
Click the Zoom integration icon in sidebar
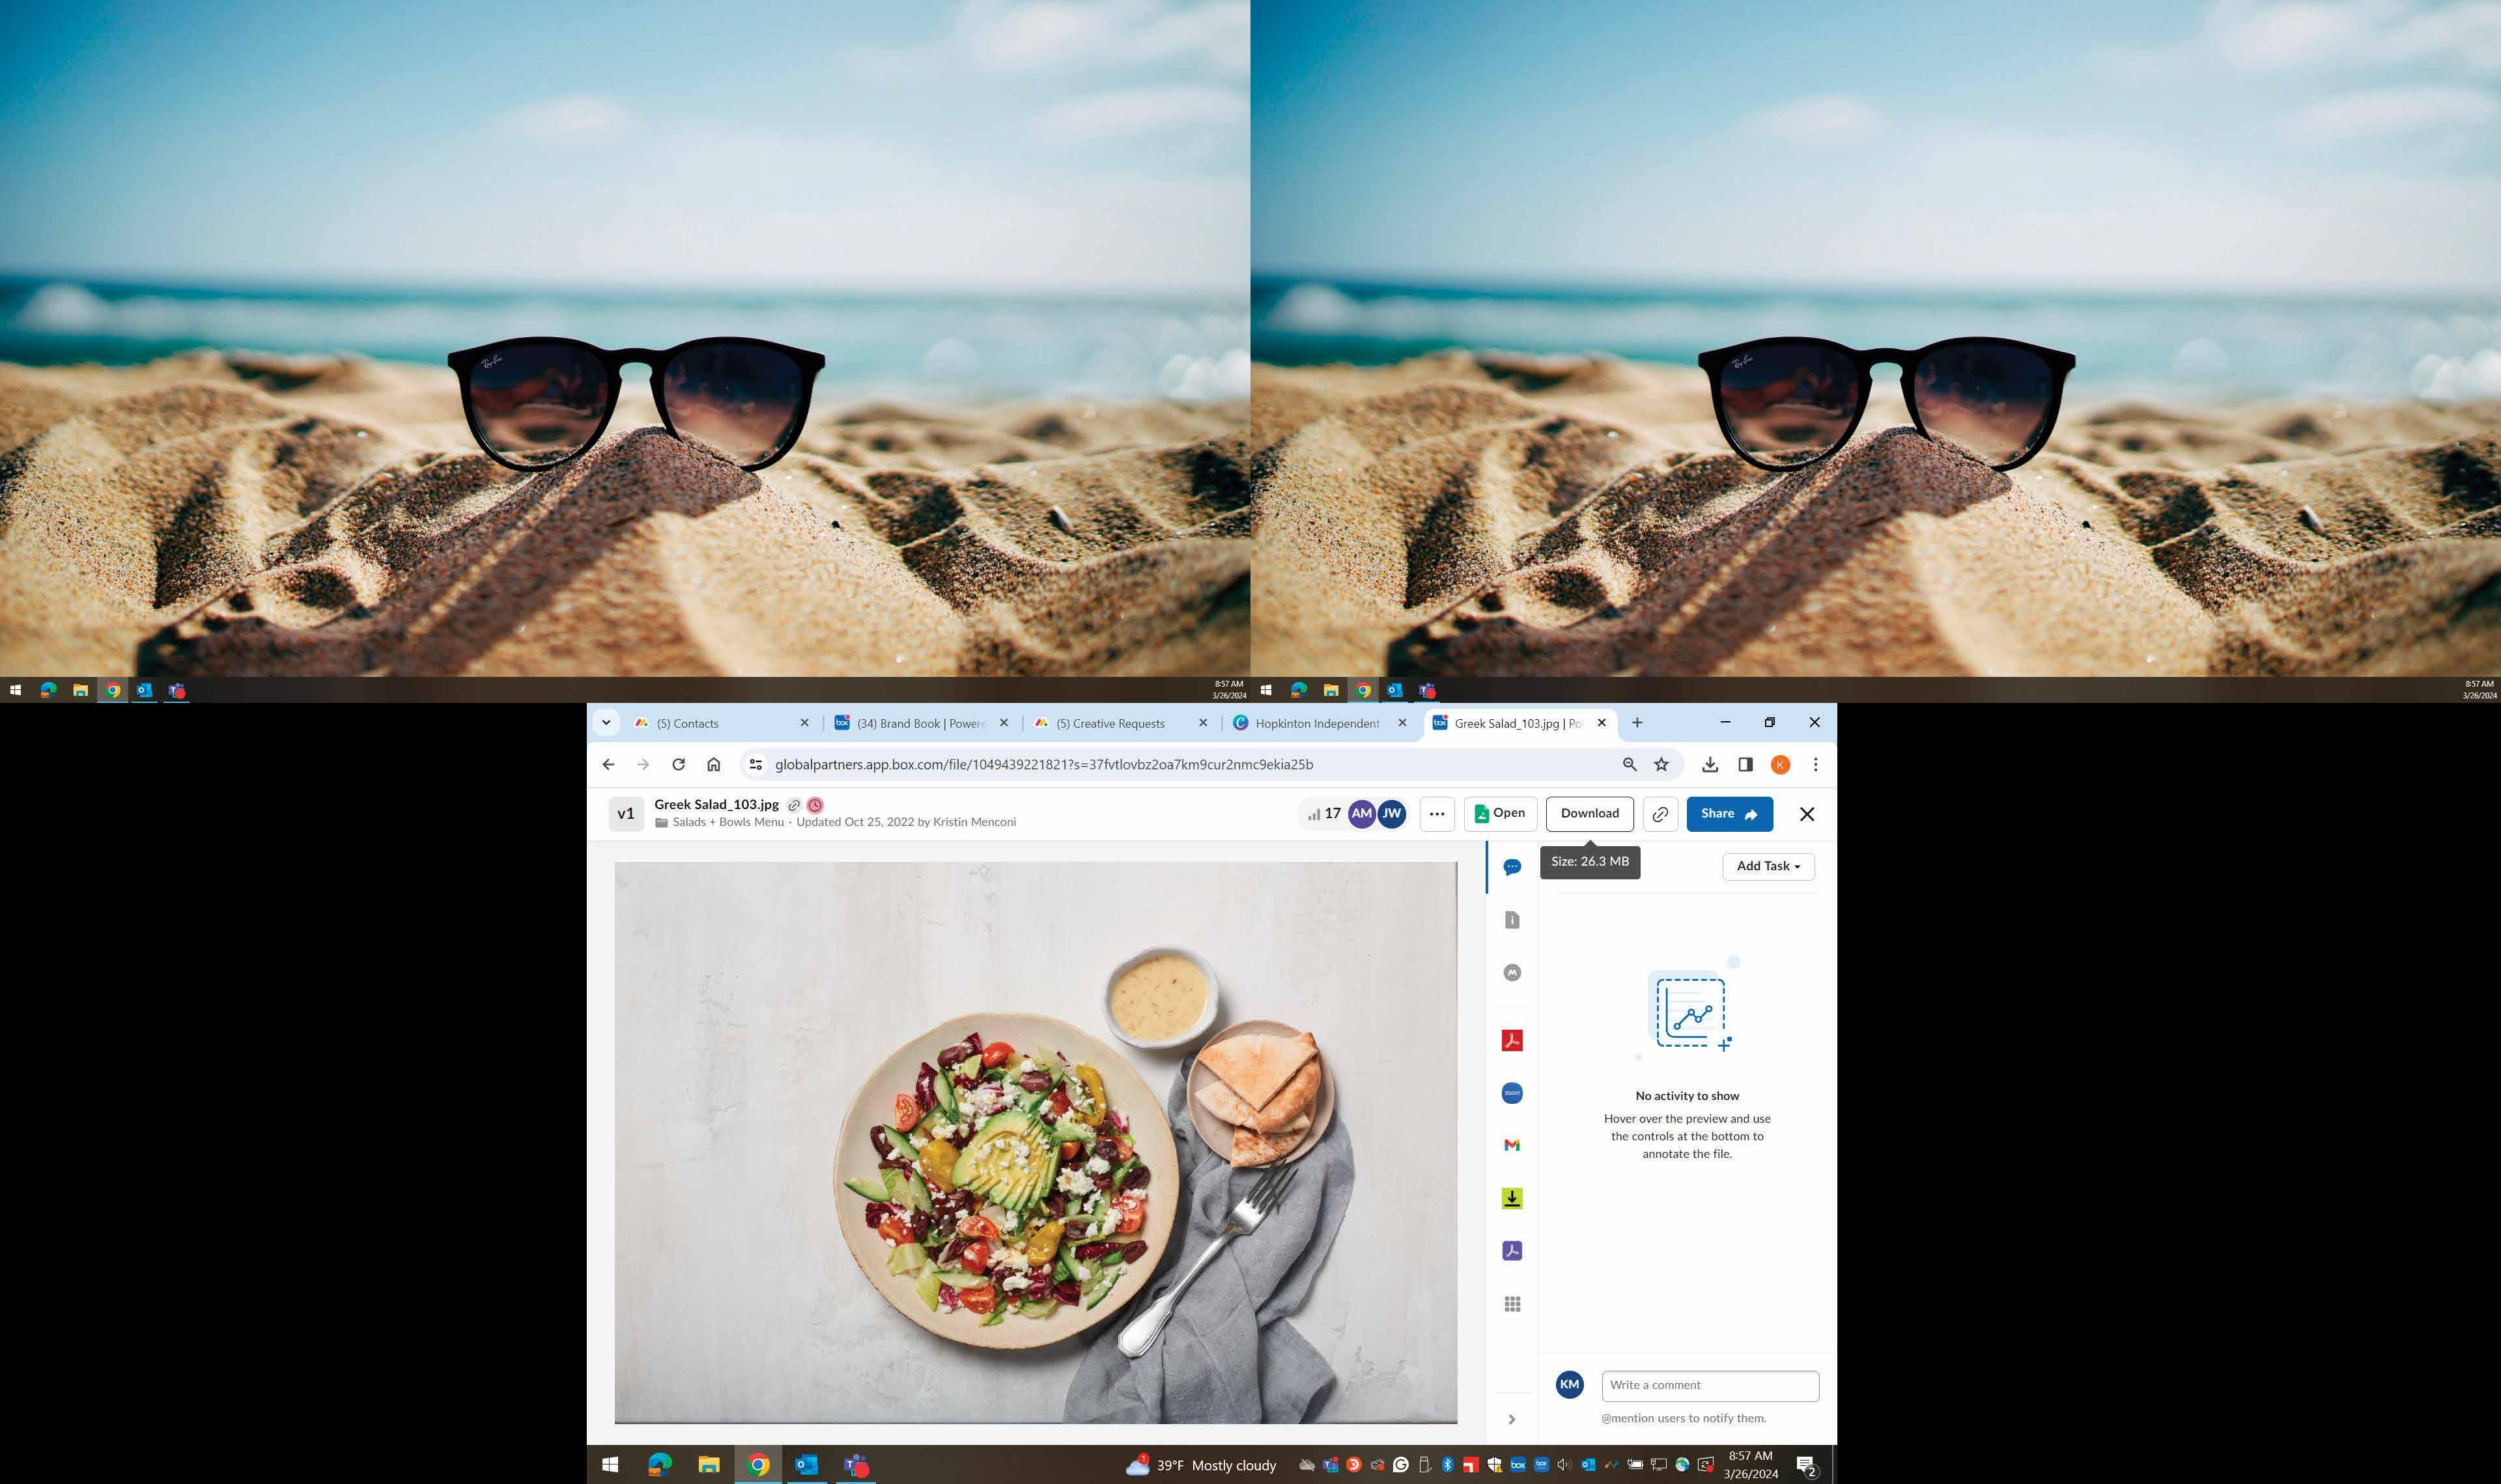pos(1512,1093)
